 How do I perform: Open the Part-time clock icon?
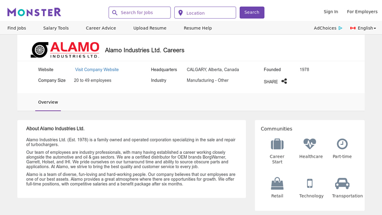point(342,144)
